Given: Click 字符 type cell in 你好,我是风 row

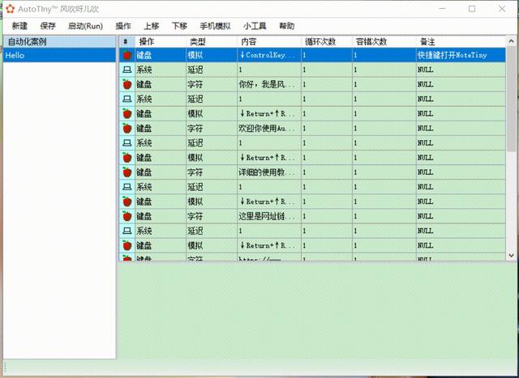Looking at the screenshot, I should tap(212, 85).
